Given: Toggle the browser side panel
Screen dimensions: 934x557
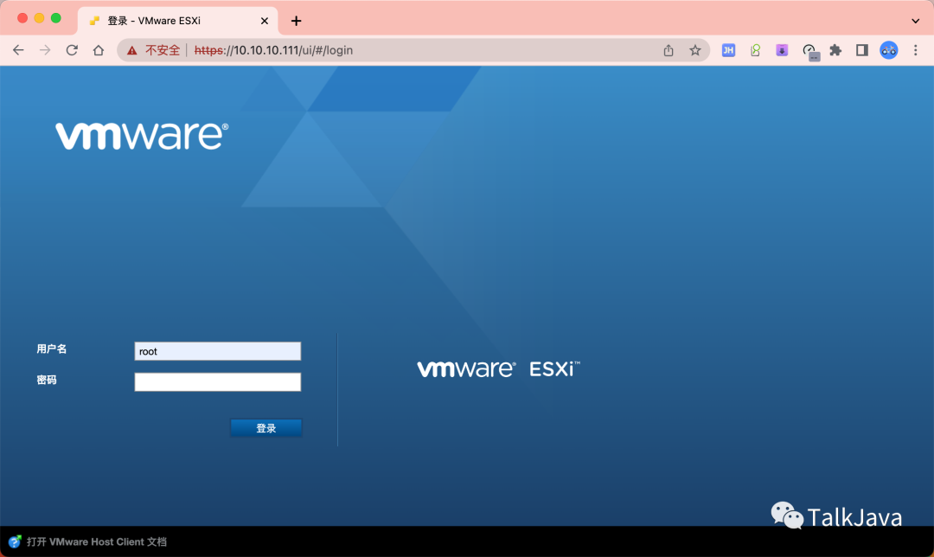Looking at the screenshot, I should pyautogui.click(x=861, y=50).
